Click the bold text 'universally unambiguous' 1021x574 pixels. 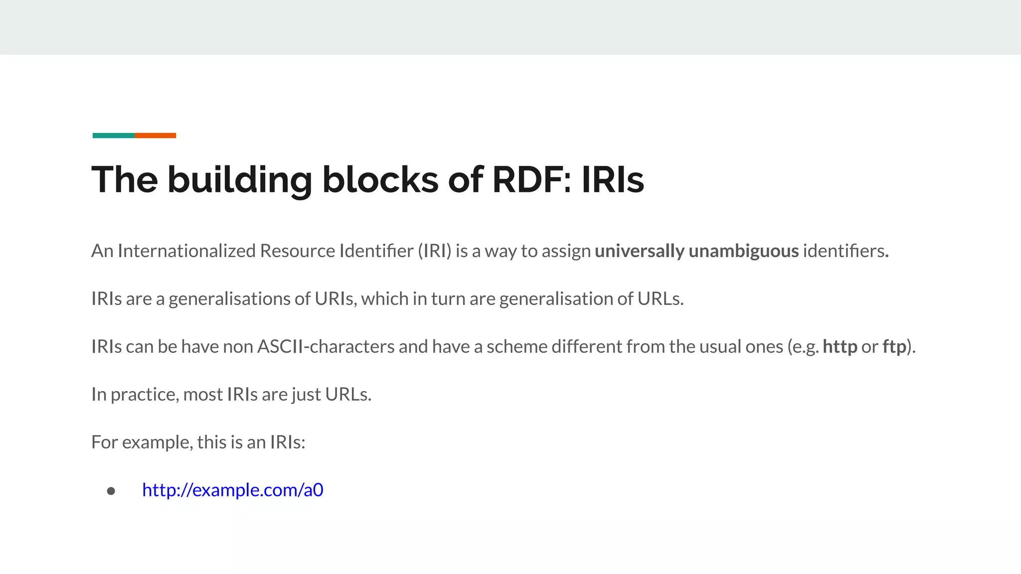pyautogui.click(x=696, y=251)
